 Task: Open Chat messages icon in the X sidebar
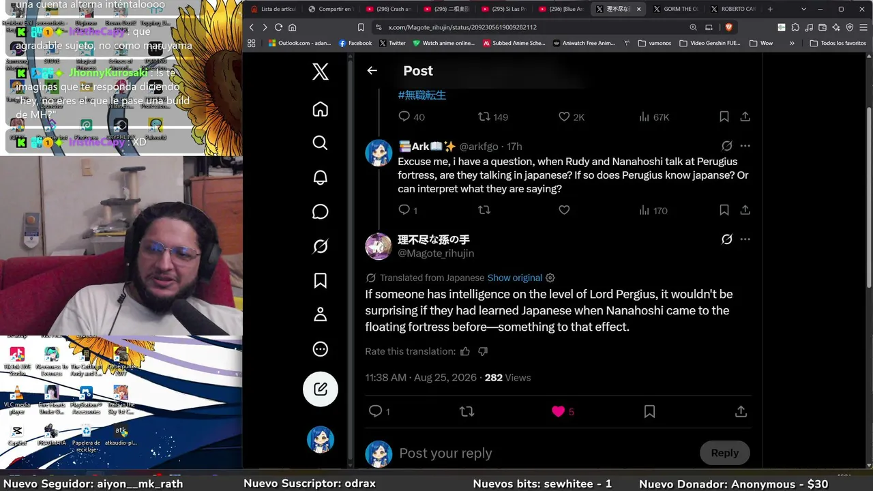pyautogui.click(x=320, y=211)
